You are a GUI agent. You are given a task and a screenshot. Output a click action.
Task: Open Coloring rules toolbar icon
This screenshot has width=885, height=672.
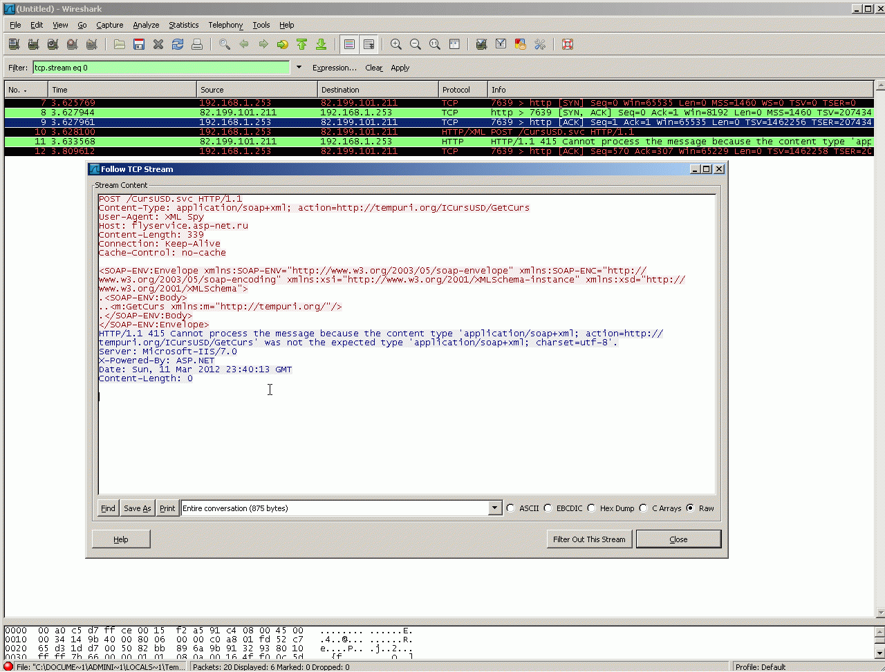click(x=521, y=44)
